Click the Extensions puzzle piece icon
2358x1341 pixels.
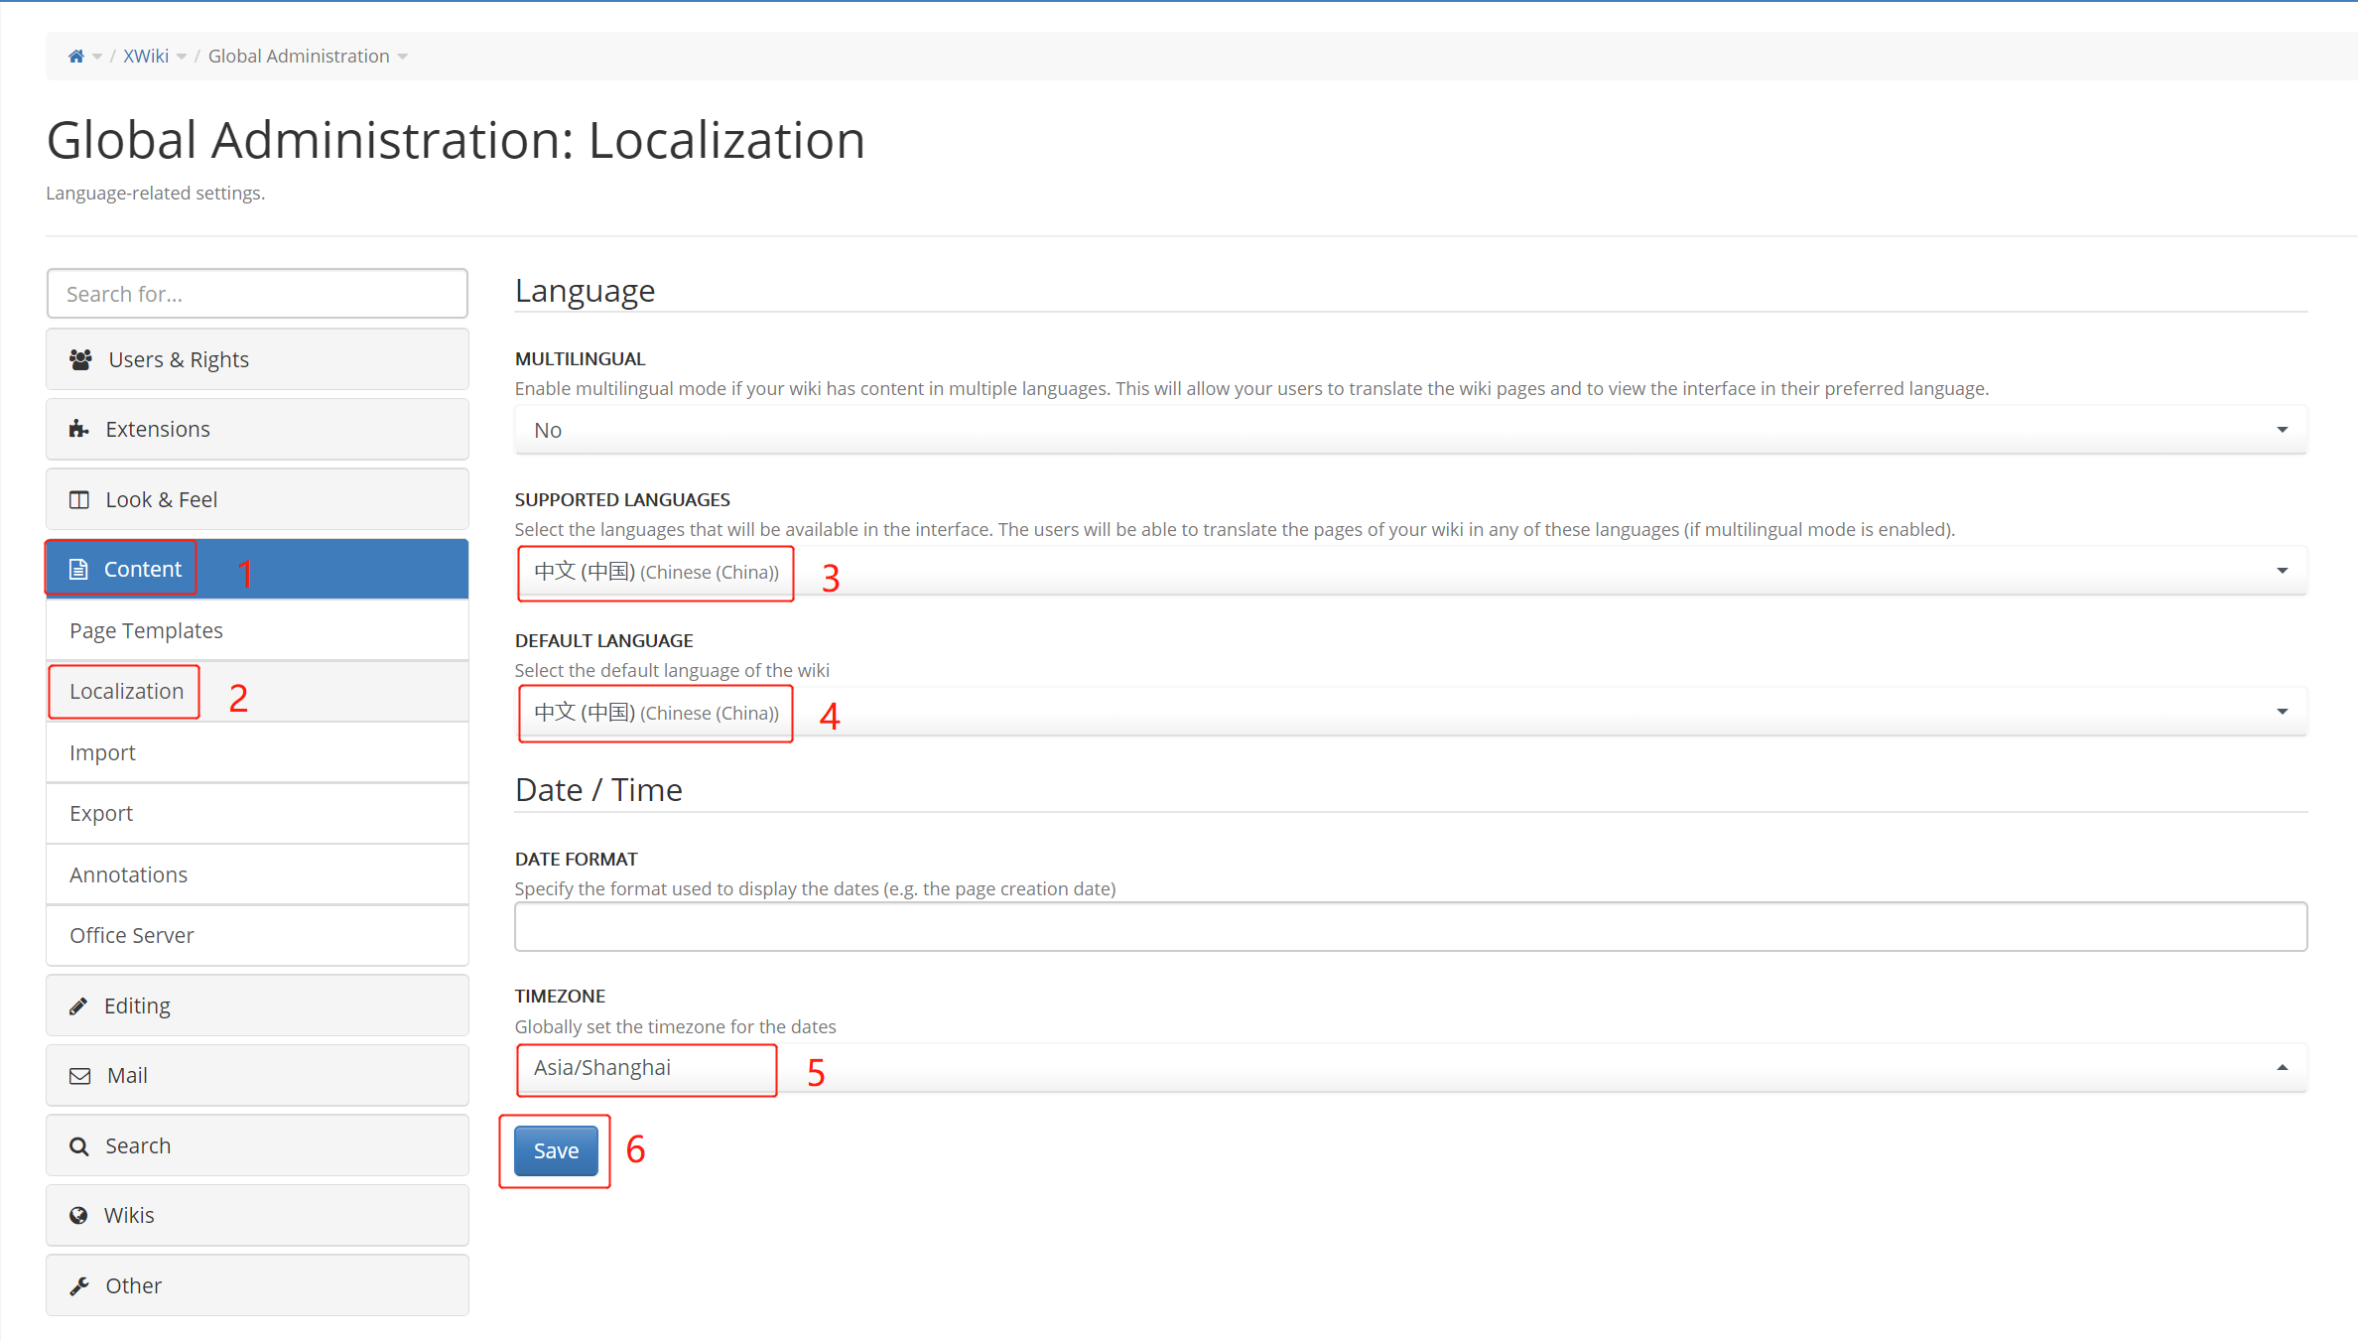pyautogui.click(x=78, y=429)
